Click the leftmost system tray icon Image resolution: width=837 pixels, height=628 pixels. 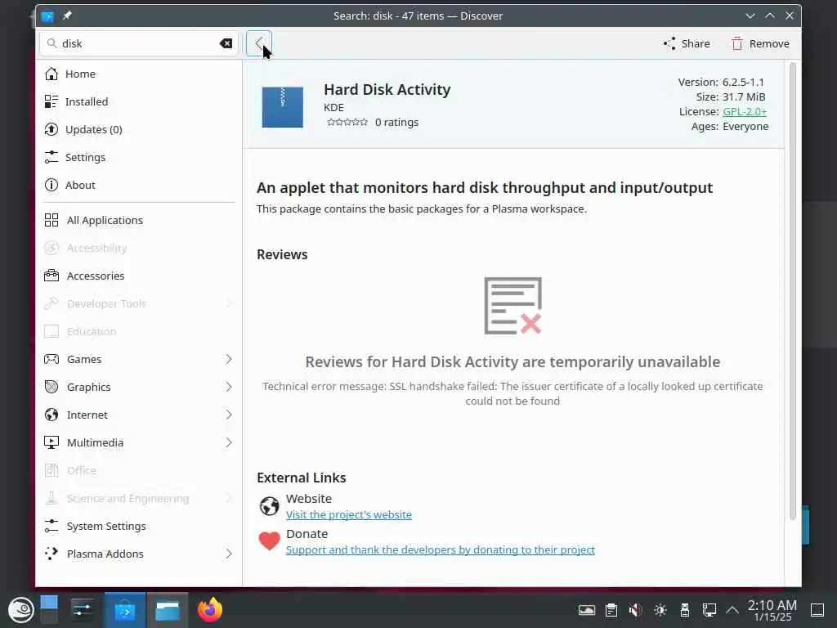[587, 610]
